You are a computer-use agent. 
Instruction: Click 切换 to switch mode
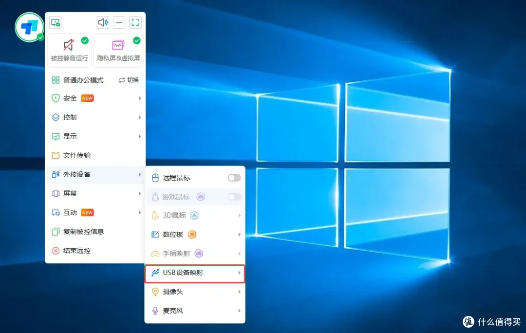[x=129, y=80]
